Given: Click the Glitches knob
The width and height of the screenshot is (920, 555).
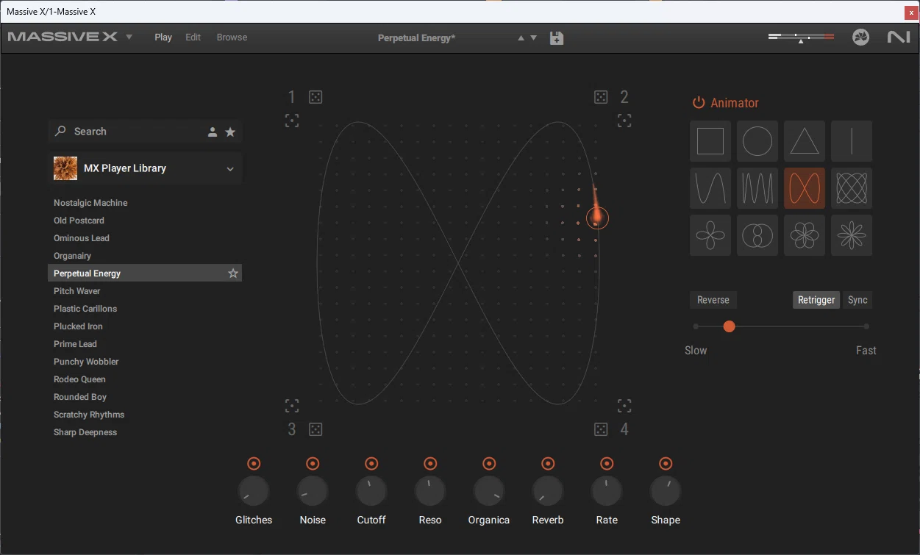Looking at the screenshot, I should [x=254, y=492].
